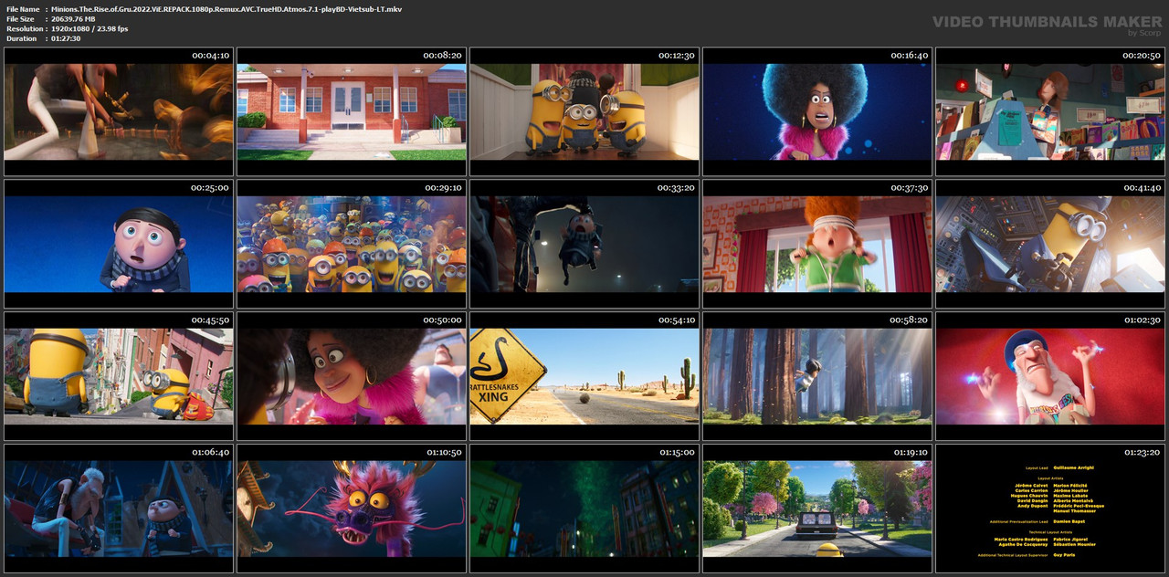Click the duration value 01:27:30

pos(66,39)
